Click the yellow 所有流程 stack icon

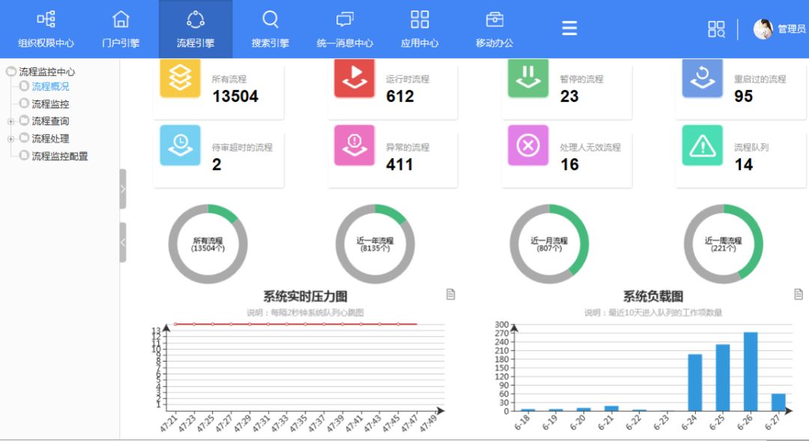(x=180, y=78)
